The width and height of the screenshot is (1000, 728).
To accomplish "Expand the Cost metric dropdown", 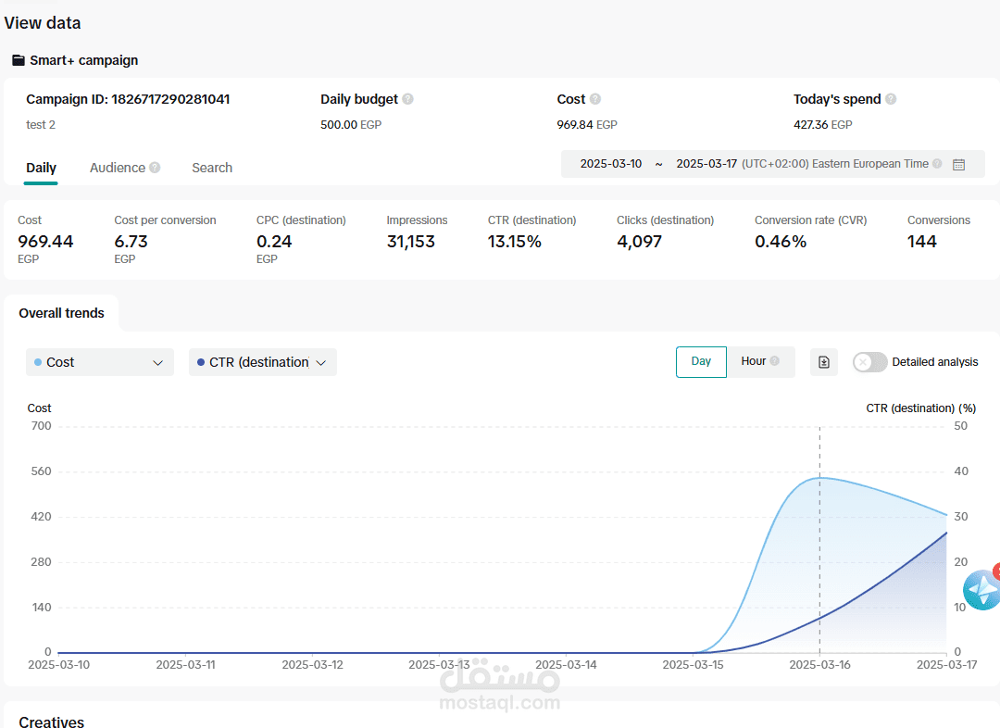I will click(99, 362).
